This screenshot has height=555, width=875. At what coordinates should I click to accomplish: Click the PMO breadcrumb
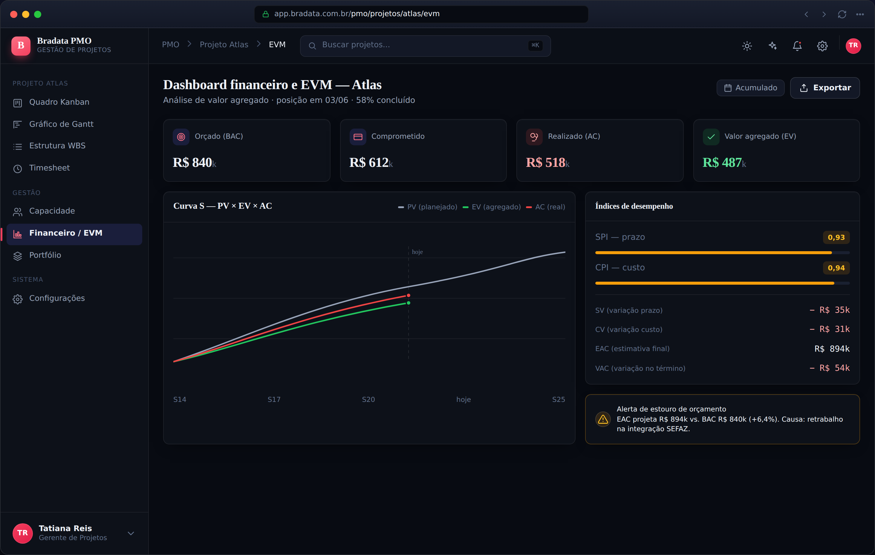point(170,44)
